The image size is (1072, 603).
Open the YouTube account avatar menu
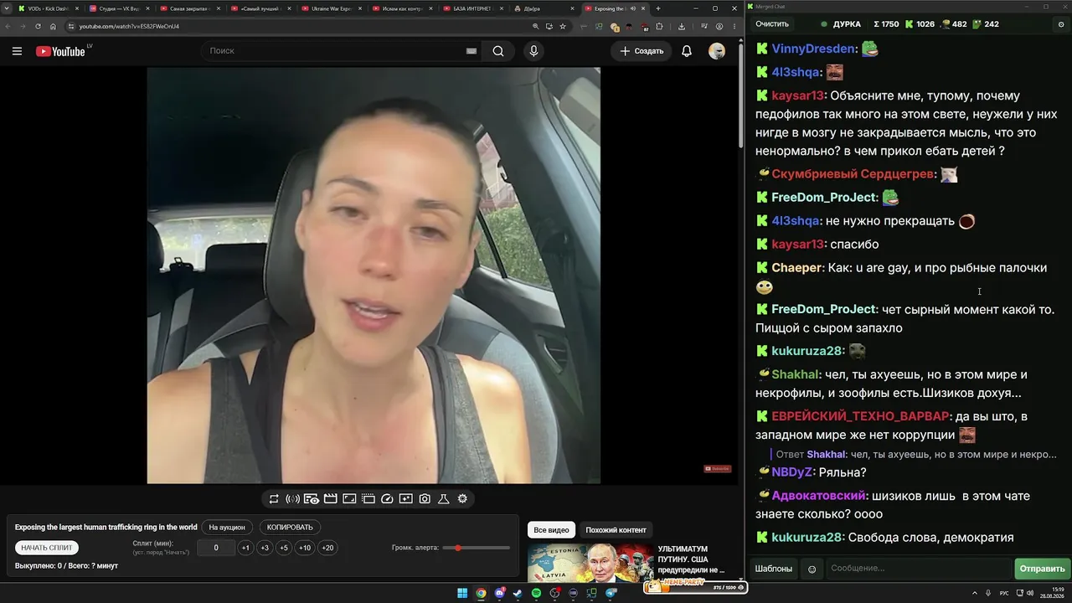point(717,51)
